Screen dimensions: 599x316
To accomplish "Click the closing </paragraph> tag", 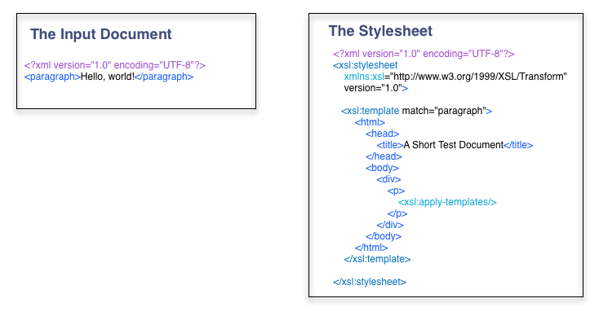I will (x=164, y=77).
